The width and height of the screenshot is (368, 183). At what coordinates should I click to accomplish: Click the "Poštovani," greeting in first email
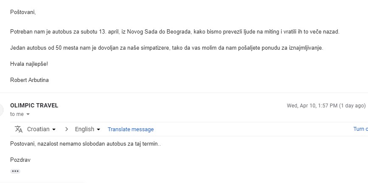(x=23, y=12)
